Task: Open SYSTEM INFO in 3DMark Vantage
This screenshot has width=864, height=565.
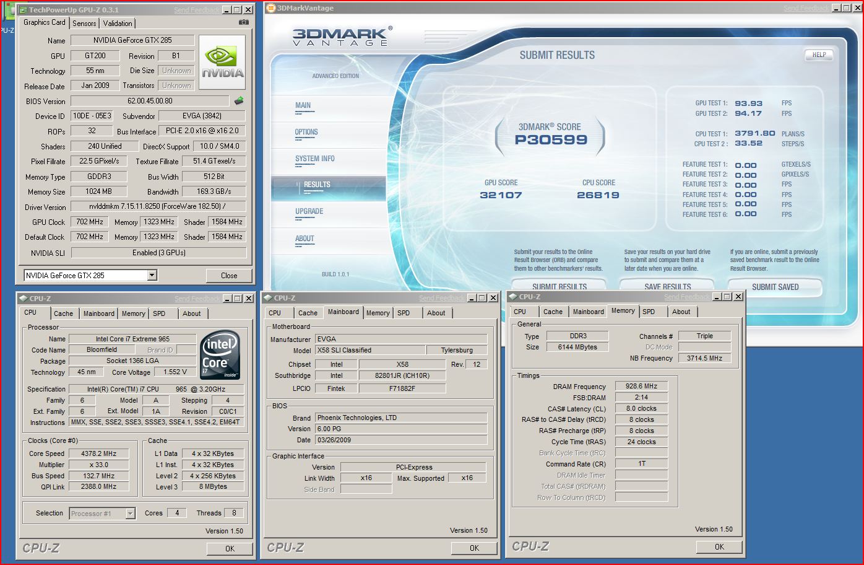Action: click(314, 159)
